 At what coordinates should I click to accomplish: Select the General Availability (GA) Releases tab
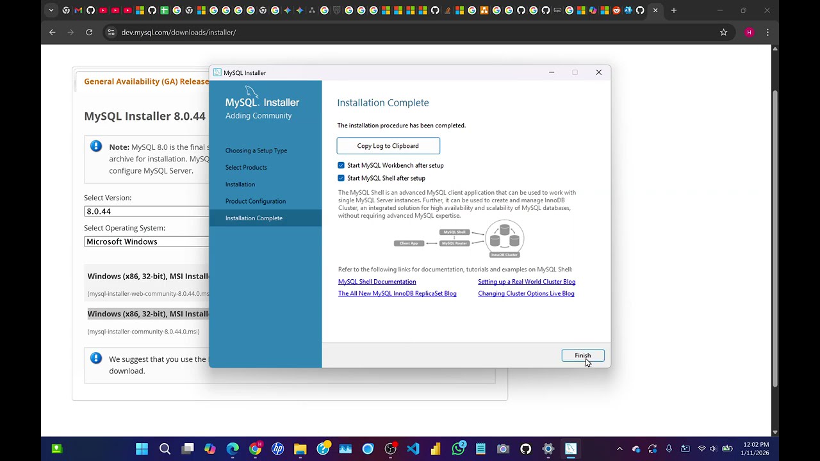pos(146,81)
